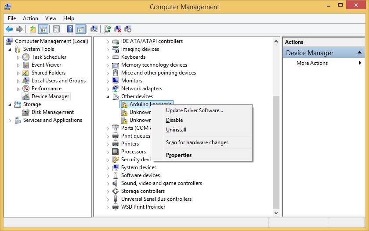Click the Keyboards category icon

pyautogui.click(x=116, y=57)
